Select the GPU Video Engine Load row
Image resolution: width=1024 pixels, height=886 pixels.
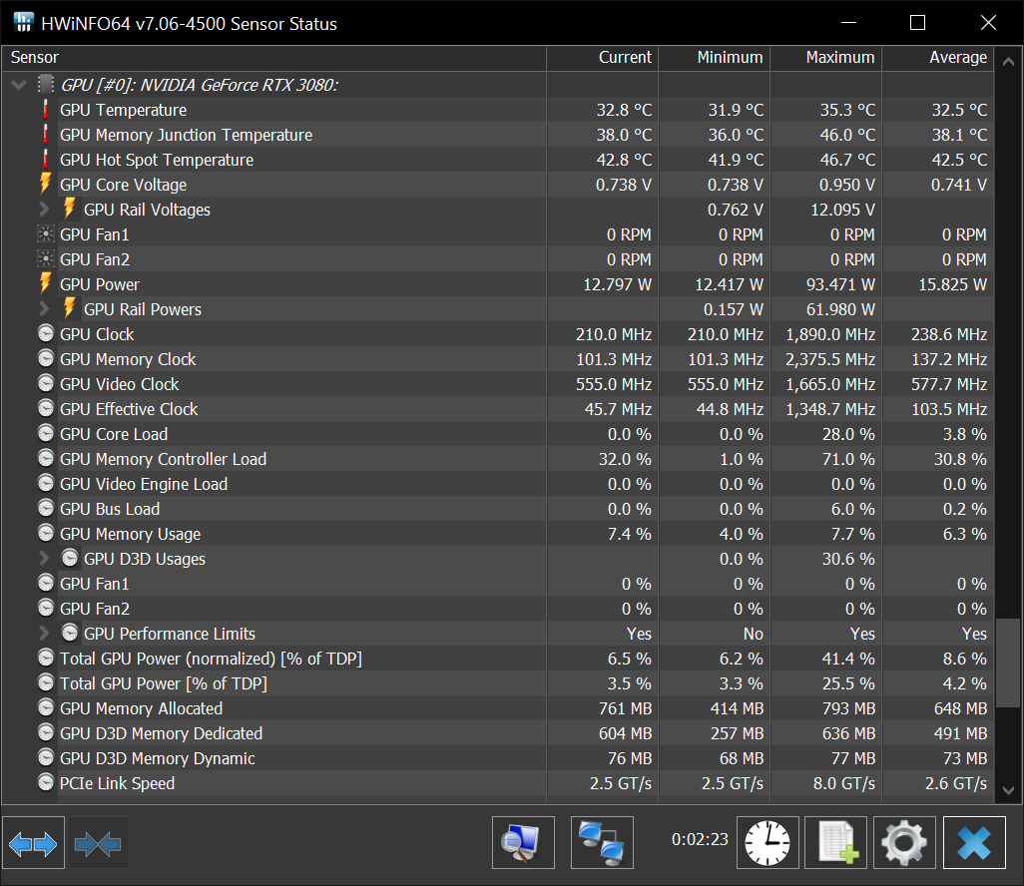point(498,484)
